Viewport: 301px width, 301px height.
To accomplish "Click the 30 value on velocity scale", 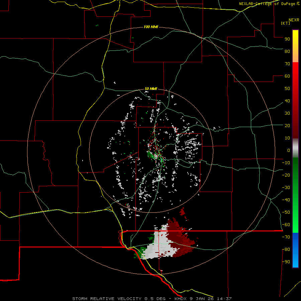I will 287,113.
